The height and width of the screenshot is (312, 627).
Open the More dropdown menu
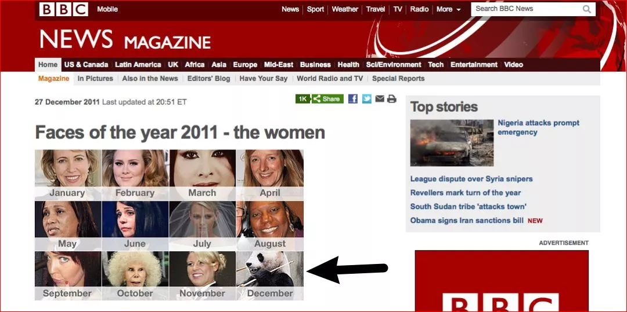[448, 9]
